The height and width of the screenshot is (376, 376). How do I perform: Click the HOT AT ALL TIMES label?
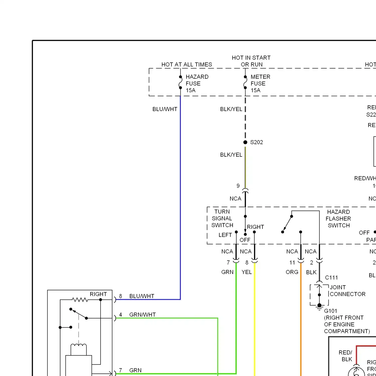(x=187, y=64)
